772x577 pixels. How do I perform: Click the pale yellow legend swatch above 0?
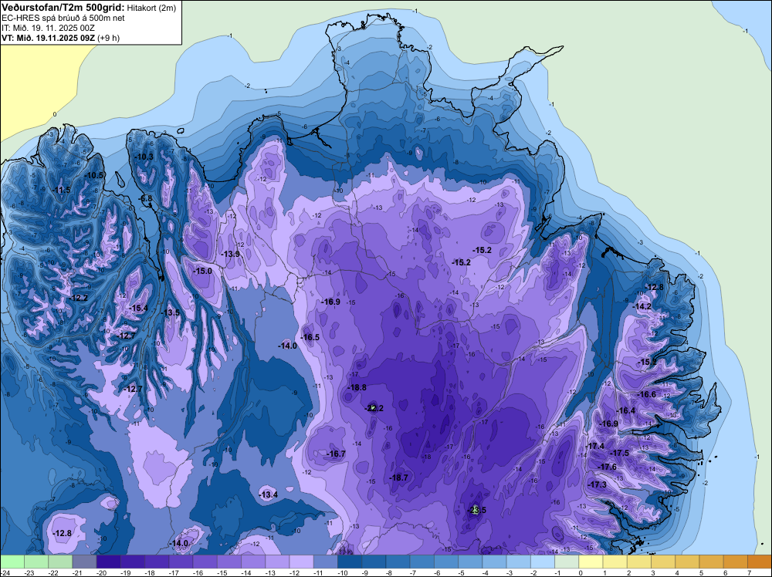[591, 562]
